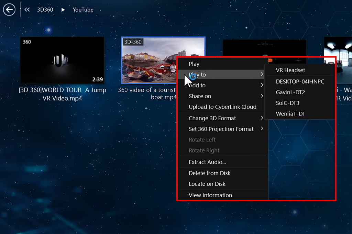Click the 2:39 duration label
352x234 pixels.
(97, 79)
